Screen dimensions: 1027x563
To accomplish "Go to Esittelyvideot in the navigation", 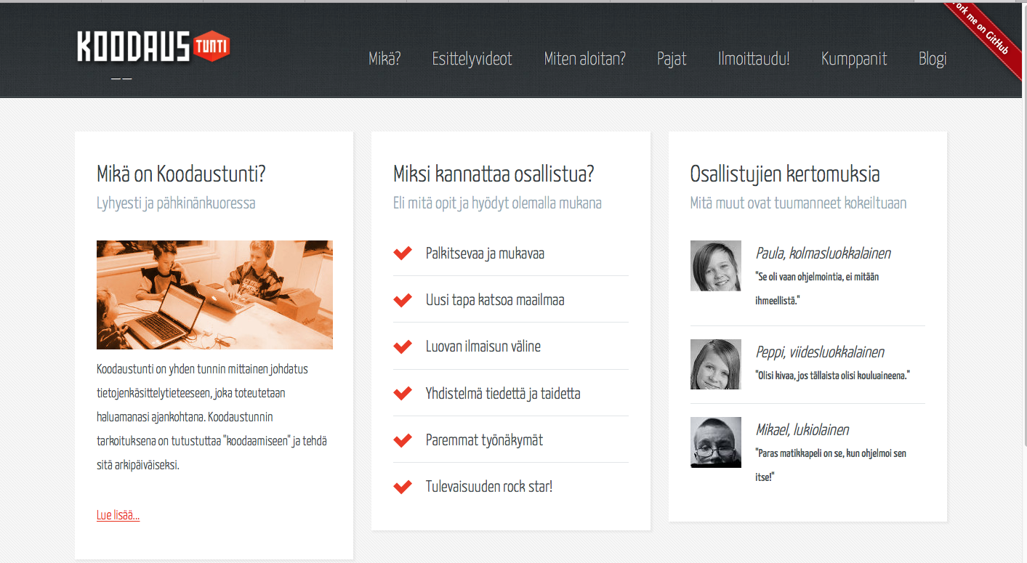I will pyautogui.click(x=472, y=59).
